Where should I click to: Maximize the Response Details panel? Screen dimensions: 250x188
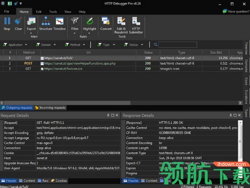pyautogui.click(x=235, y=115)
